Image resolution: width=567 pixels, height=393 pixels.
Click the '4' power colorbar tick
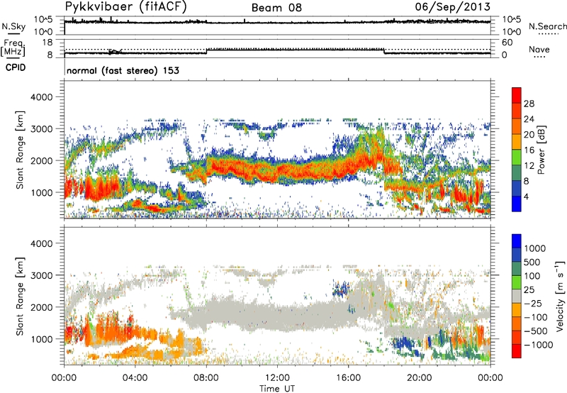[x=526, y=196]
